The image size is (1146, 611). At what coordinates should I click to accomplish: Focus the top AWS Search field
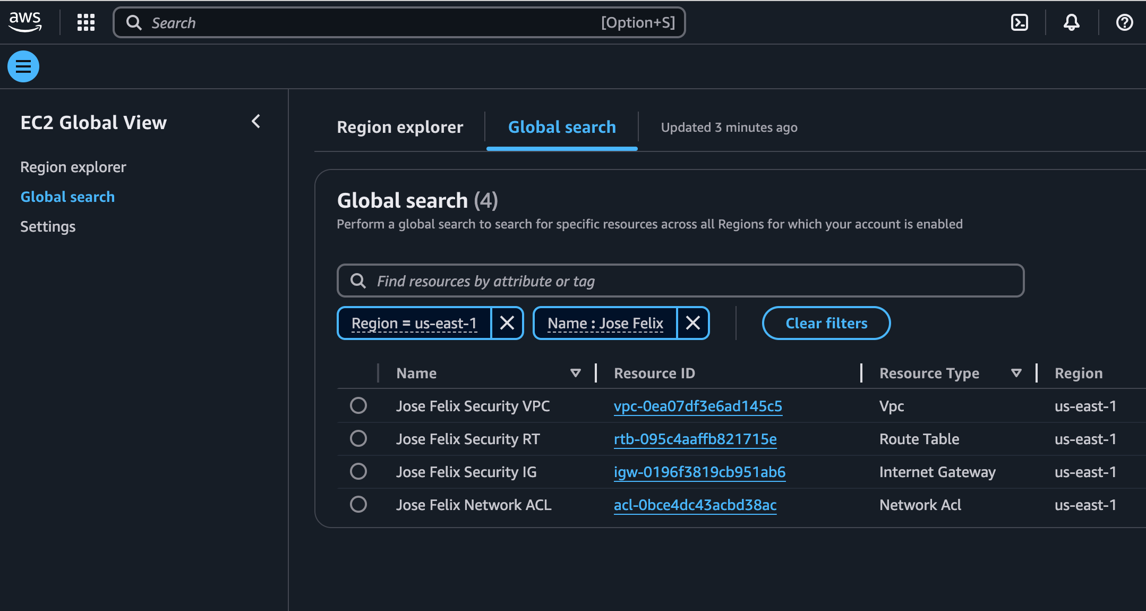(x=399, y=22)
